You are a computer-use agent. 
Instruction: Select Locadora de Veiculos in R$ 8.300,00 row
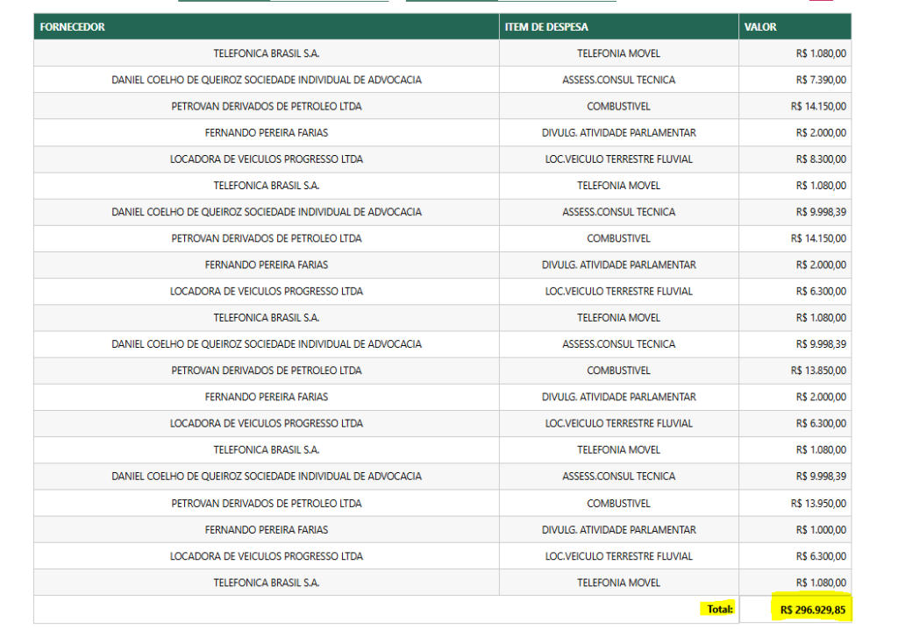pyautogui.click(x=267, y=159)
